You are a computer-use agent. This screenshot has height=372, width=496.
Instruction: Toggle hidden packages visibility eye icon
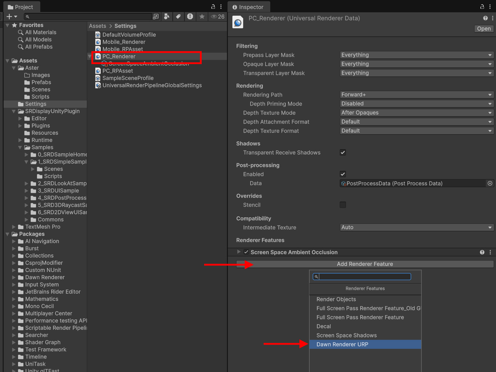[218, 17]
